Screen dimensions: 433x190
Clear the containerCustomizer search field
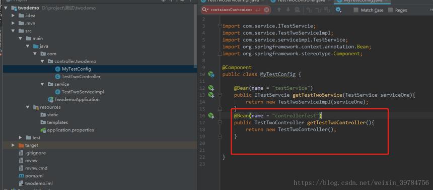(x=266, y=10)
